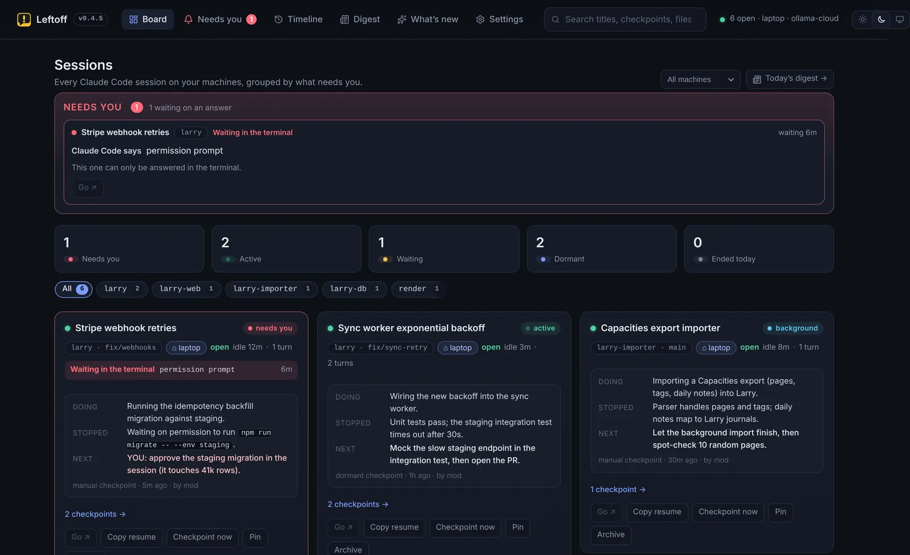Archive the Sync worker exponential backoff session
This screenshot has height=555, width=910.
pyautogui.click(x=348, y=549)
